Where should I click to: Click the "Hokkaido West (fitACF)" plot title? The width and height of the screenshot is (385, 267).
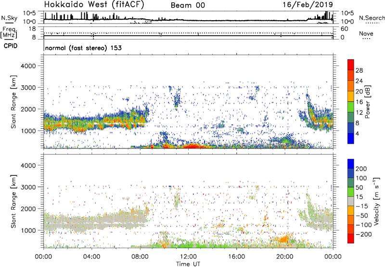(94, 5)
